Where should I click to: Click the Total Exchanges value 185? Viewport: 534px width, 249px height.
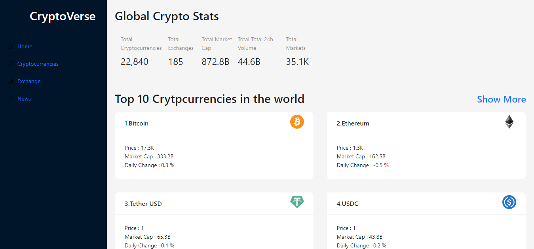point(176,62)
